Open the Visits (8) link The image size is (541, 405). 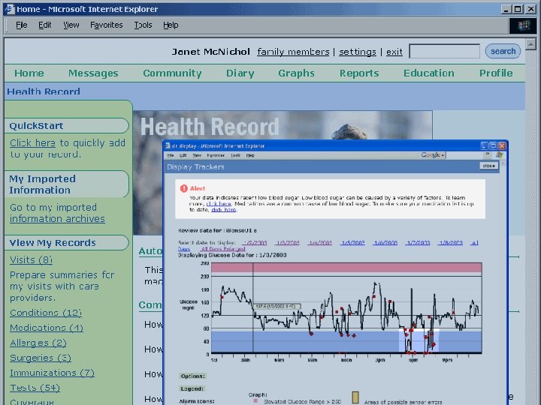[31, 260]
